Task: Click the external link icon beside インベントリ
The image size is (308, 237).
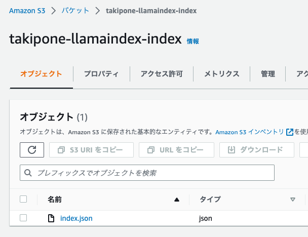Action: [x=290, y=132]
